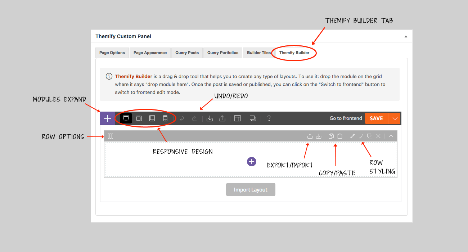Paste into the row with the clipboard icon
The image size is (468, 252).
point(339,136)
